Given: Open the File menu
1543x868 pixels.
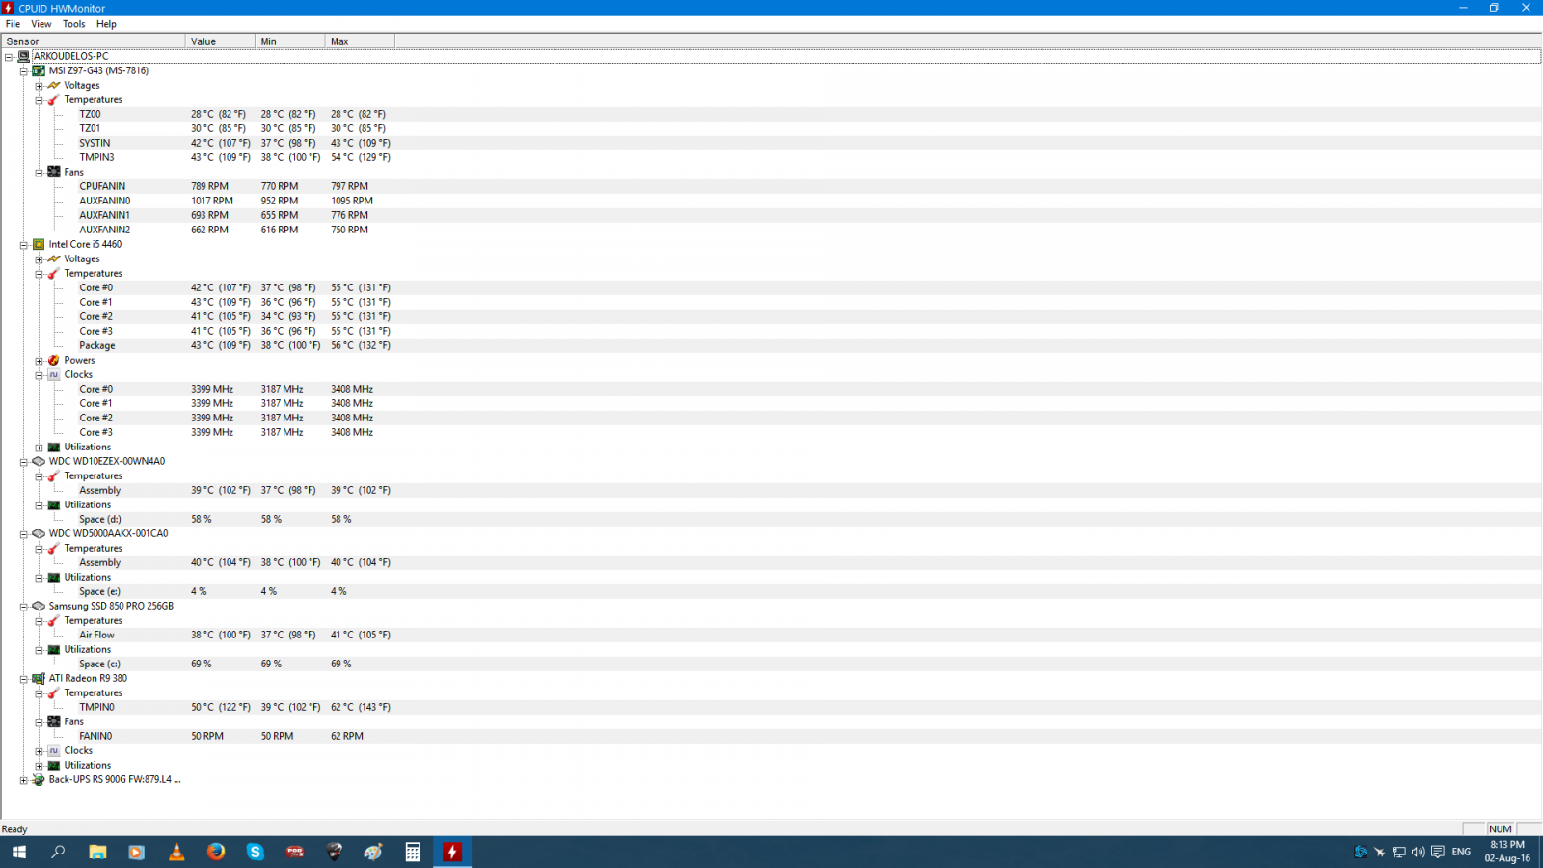Looking at the screenshot, I should click(x=13, y=24).
